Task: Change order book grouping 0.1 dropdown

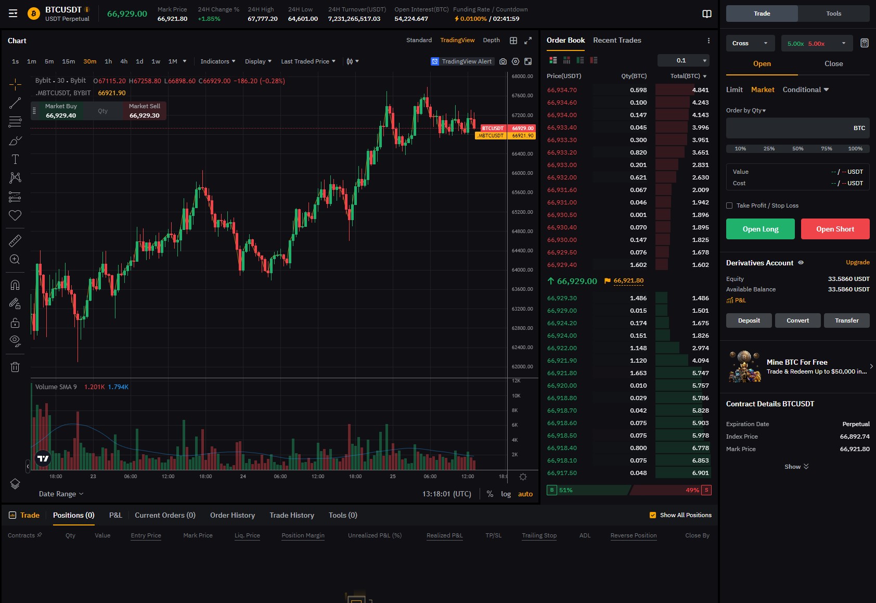Action: [x=684, y=60]
